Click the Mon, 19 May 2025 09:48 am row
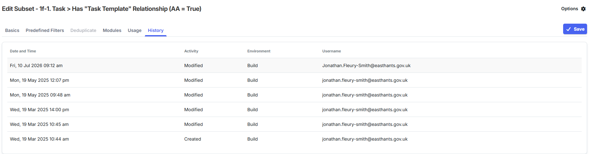Viewport: 589px width, 154px height. pos(294,95)
